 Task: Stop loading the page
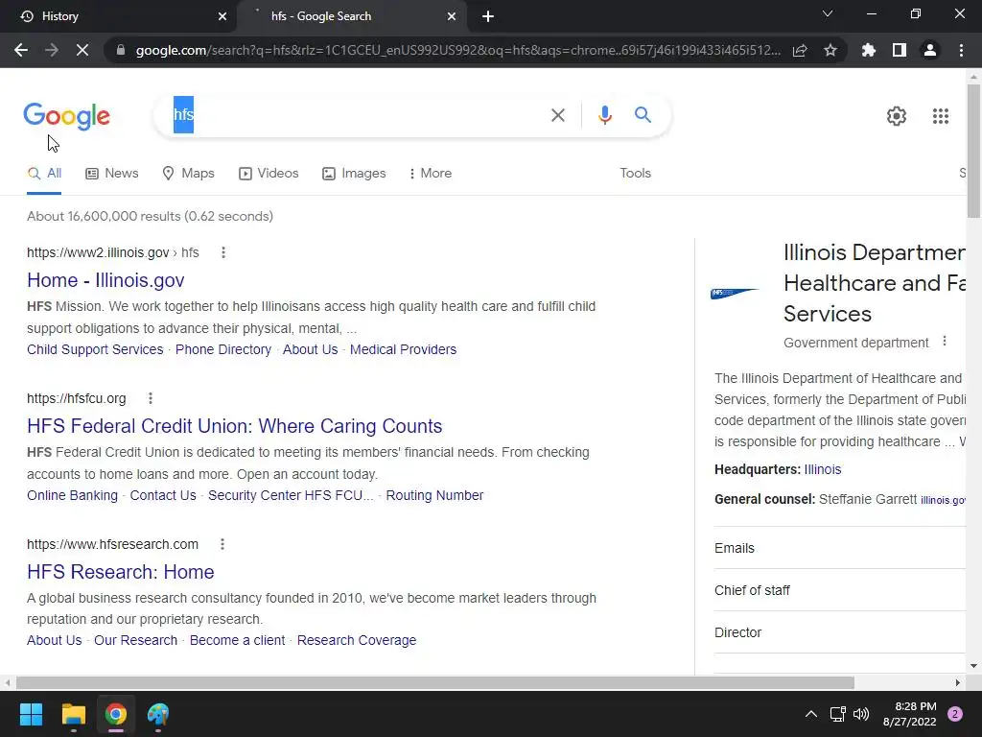pyautogui.click(x=82, y=50)
